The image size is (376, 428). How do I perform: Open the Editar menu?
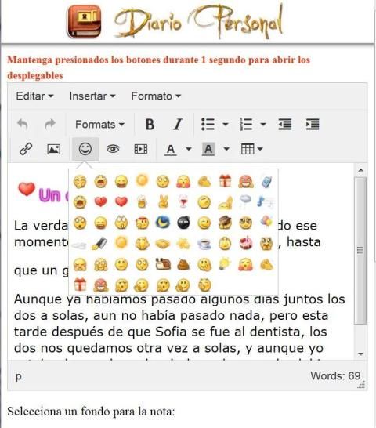(34, 96)
